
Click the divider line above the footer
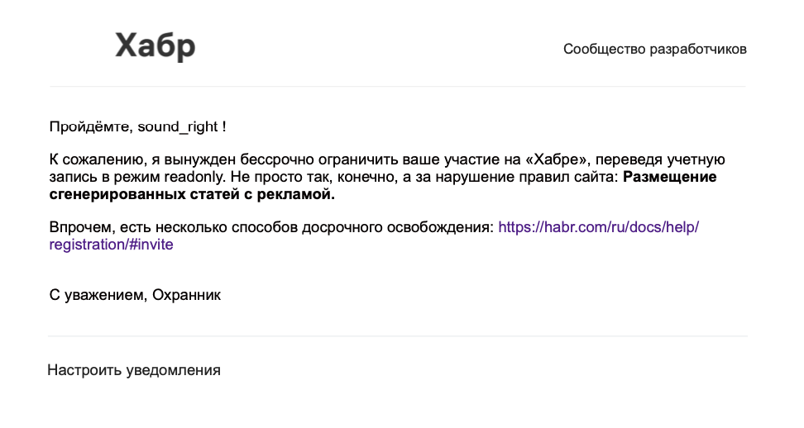coord(397,336)
